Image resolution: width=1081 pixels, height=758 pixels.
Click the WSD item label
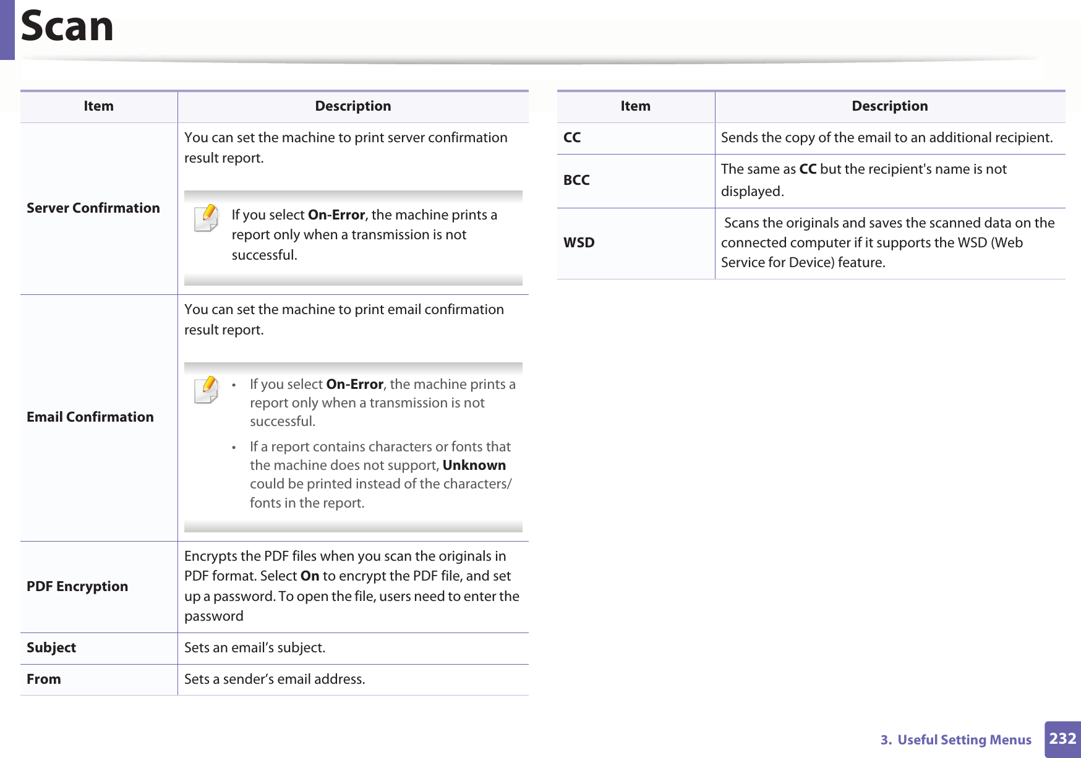click(x=579, y=243)
